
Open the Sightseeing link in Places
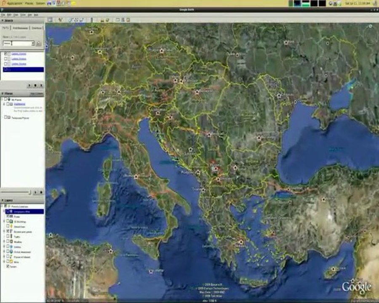tap(19, 104)
